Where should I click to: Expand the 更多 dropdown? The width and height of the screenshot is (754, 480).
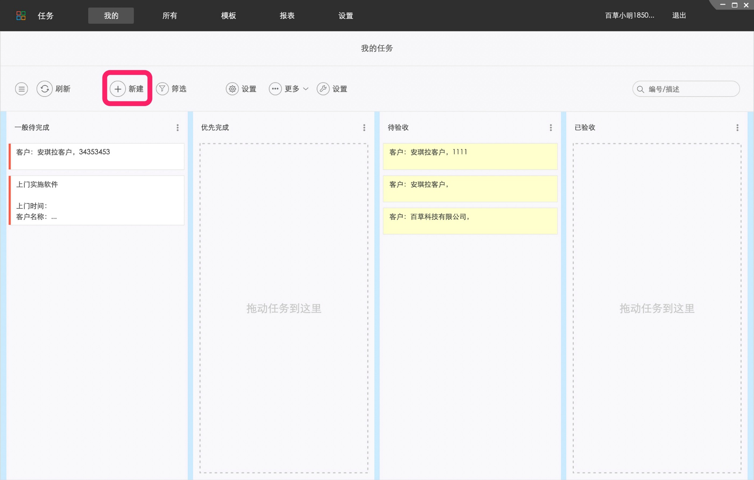[x=289, y=89]
